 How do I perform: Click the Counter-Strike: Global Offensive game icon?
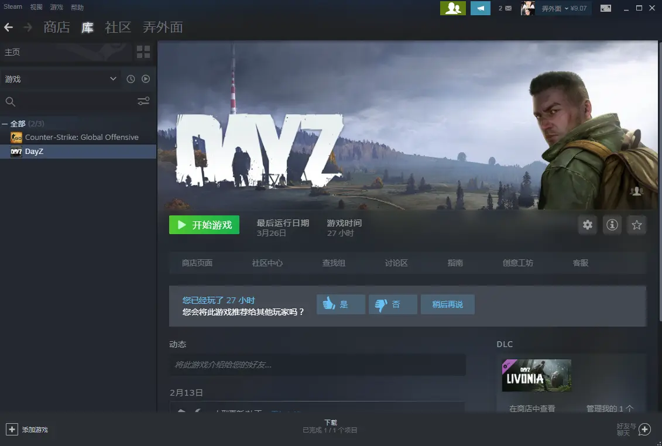coord(16,138)
